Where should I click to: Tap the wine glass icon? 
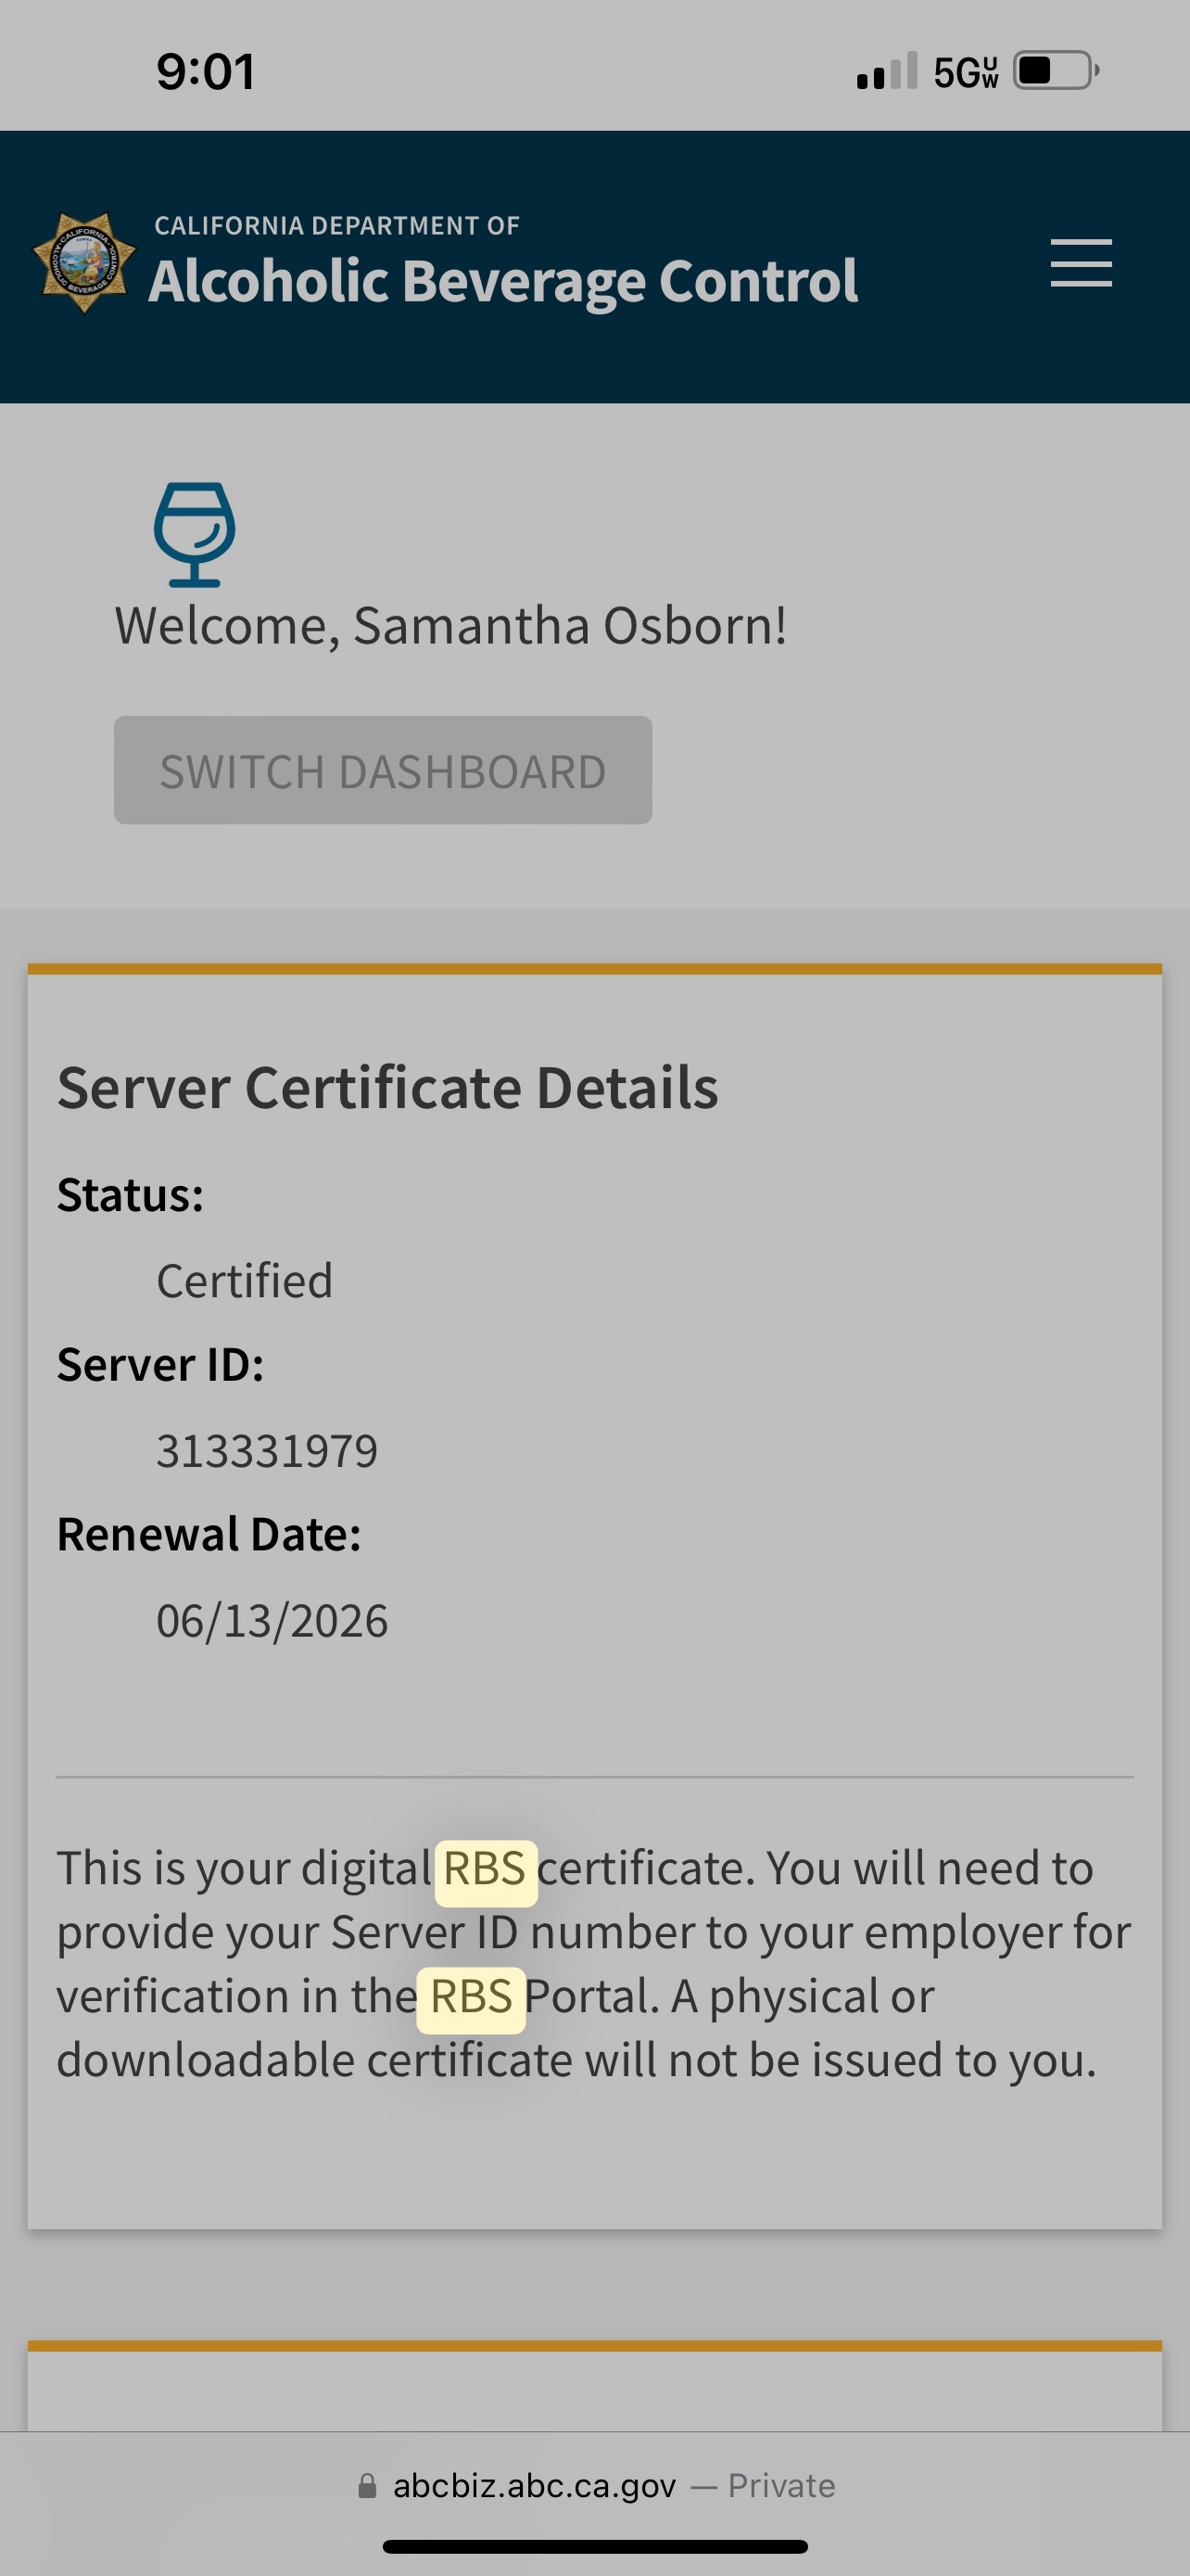pos(195,534)
